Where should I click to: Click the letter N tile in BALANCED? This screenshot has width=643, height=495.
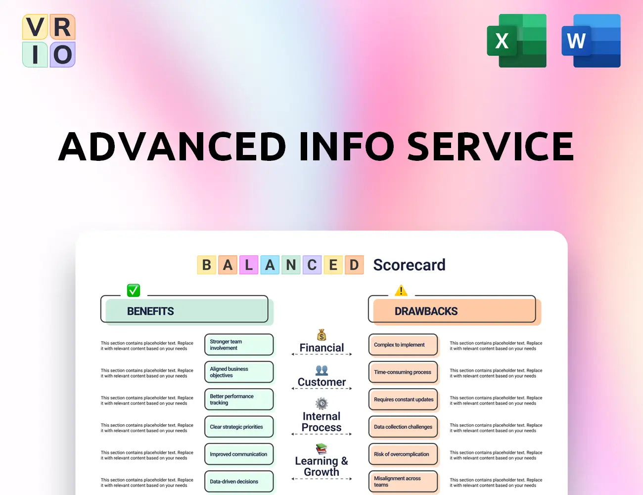(x=291, y=265)
